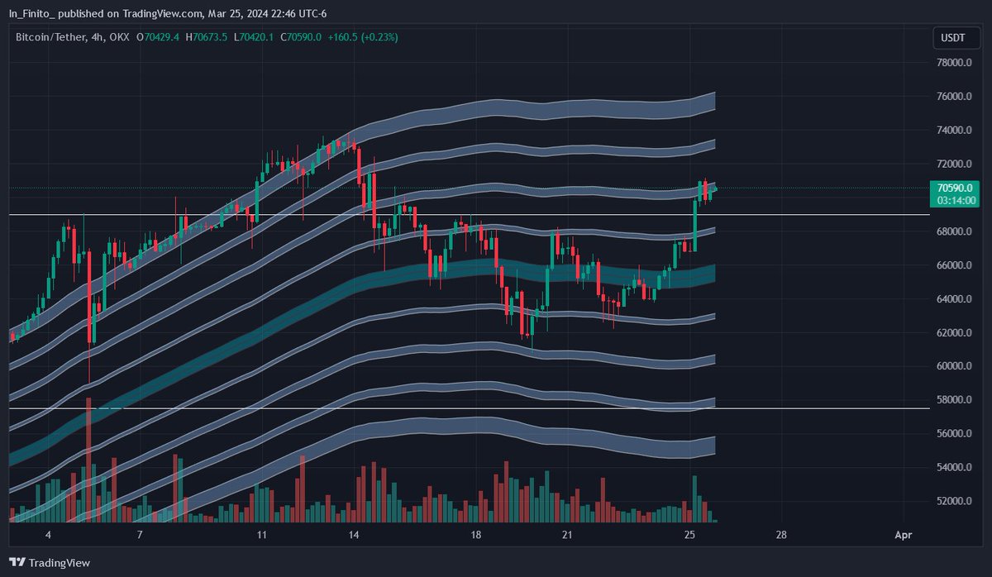The image size is (992, 577).
Task: Click the current price label 70590.0
Action: pos(956,188)
